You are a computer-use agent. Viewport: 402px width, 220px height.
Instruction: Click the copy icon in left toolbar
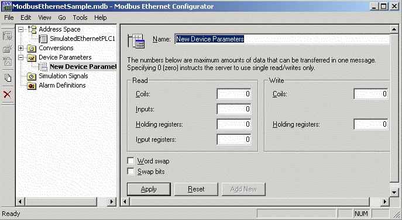[x=8, y=78]
